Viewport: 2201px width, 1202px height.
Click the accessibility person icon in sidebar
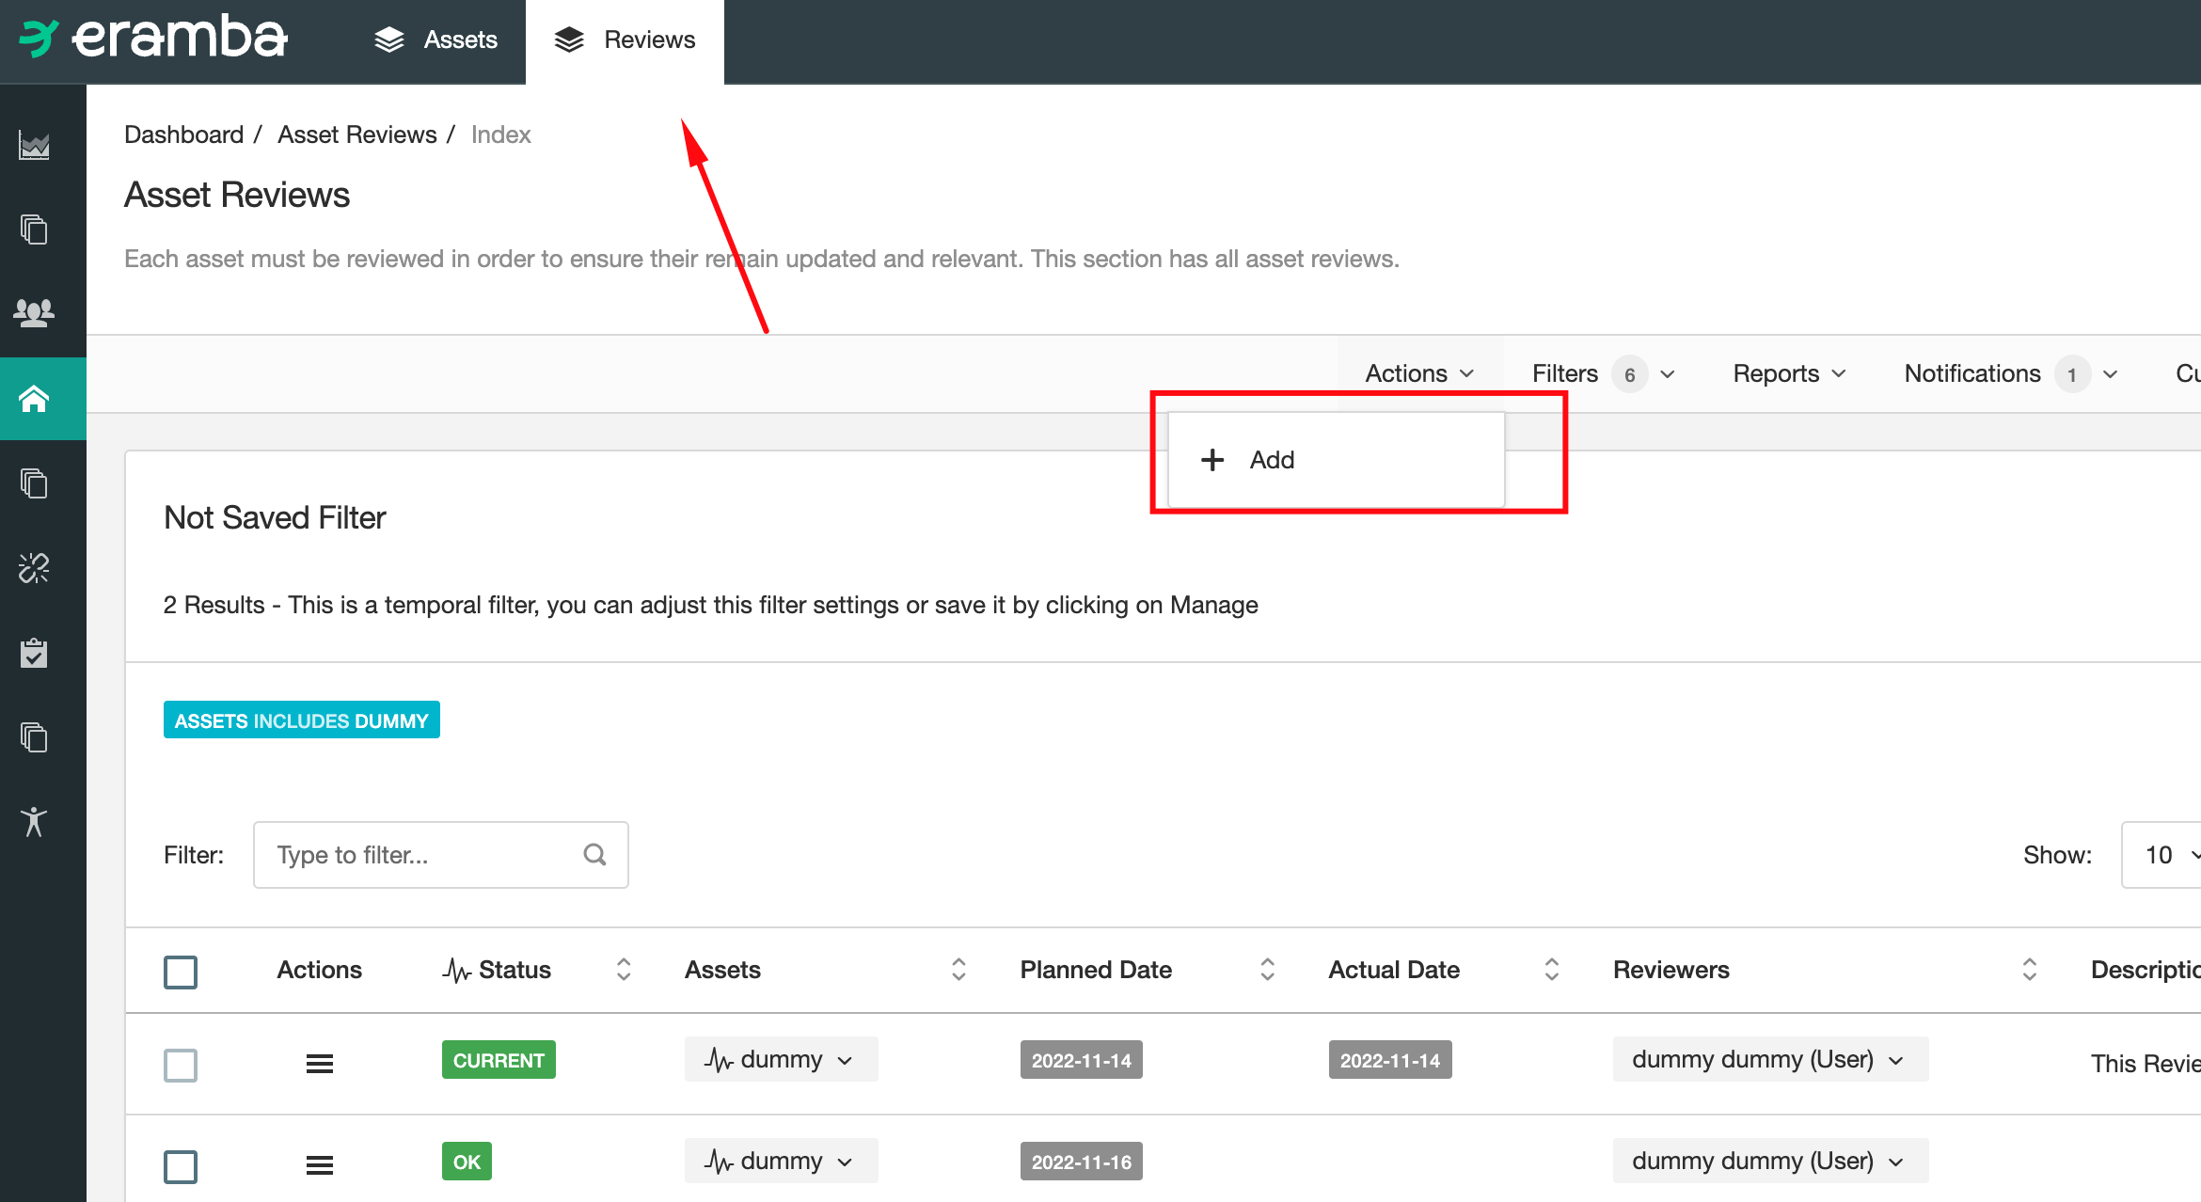coord(34,821)
